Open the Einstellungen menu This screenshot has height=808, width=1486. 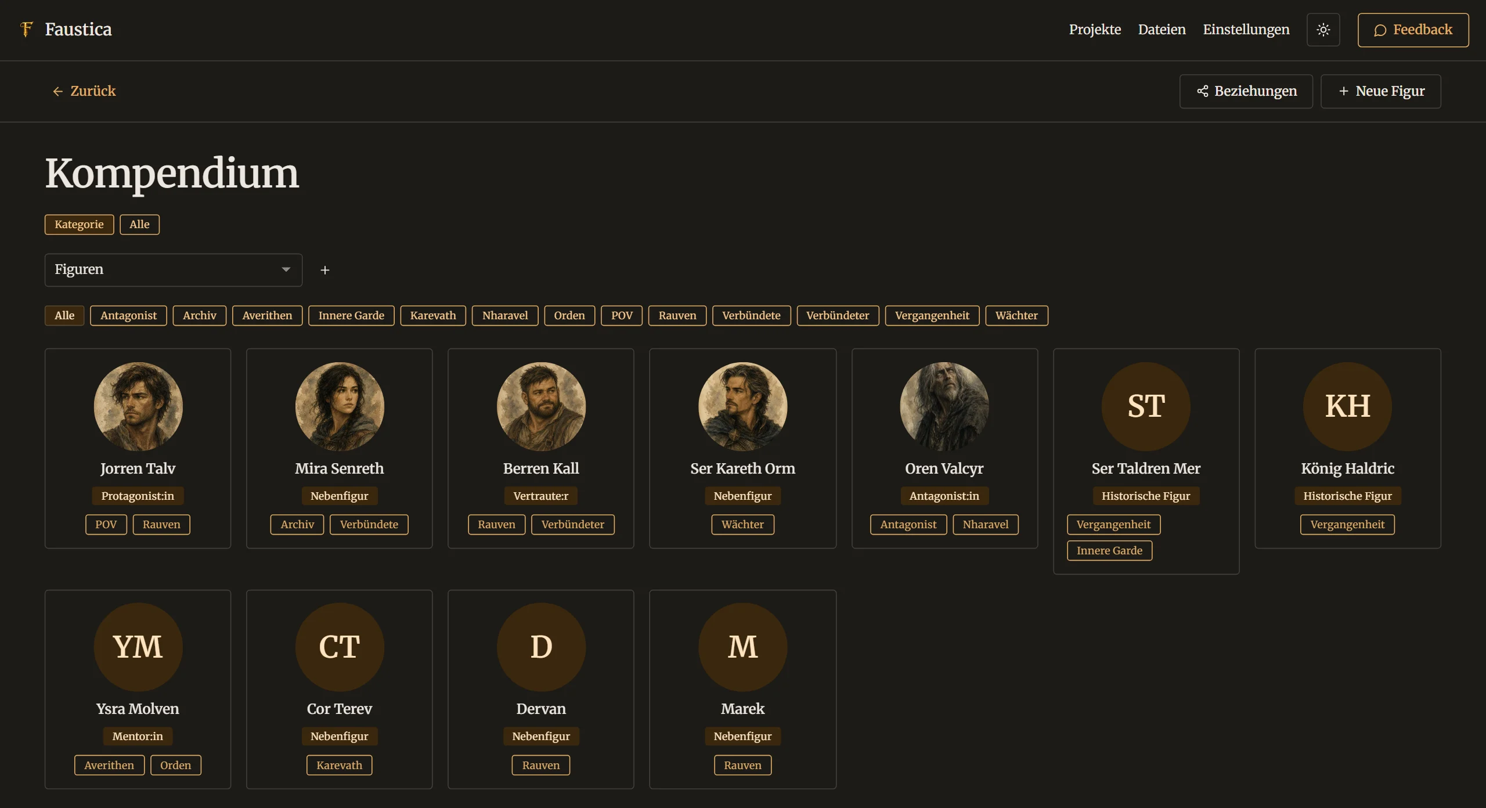pos(1246,30)
